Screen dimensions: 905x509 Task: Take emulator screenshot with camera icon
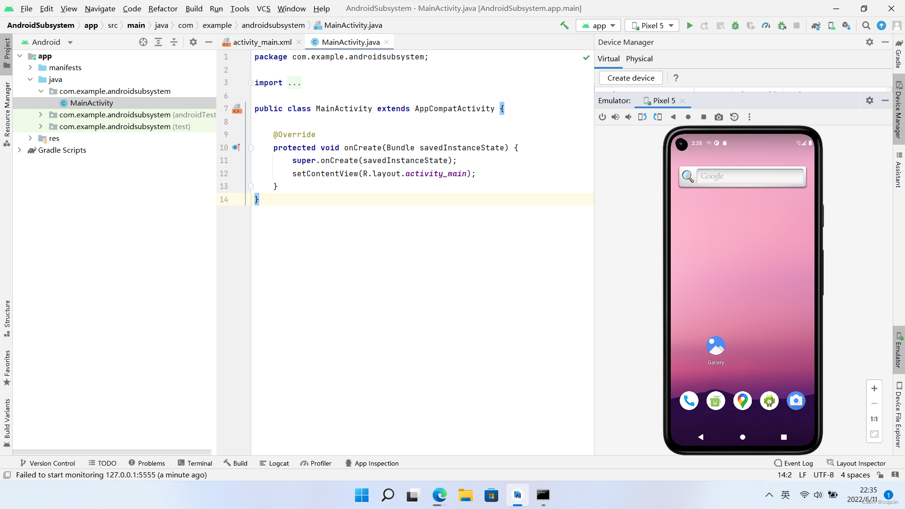[x=719, y=117]
